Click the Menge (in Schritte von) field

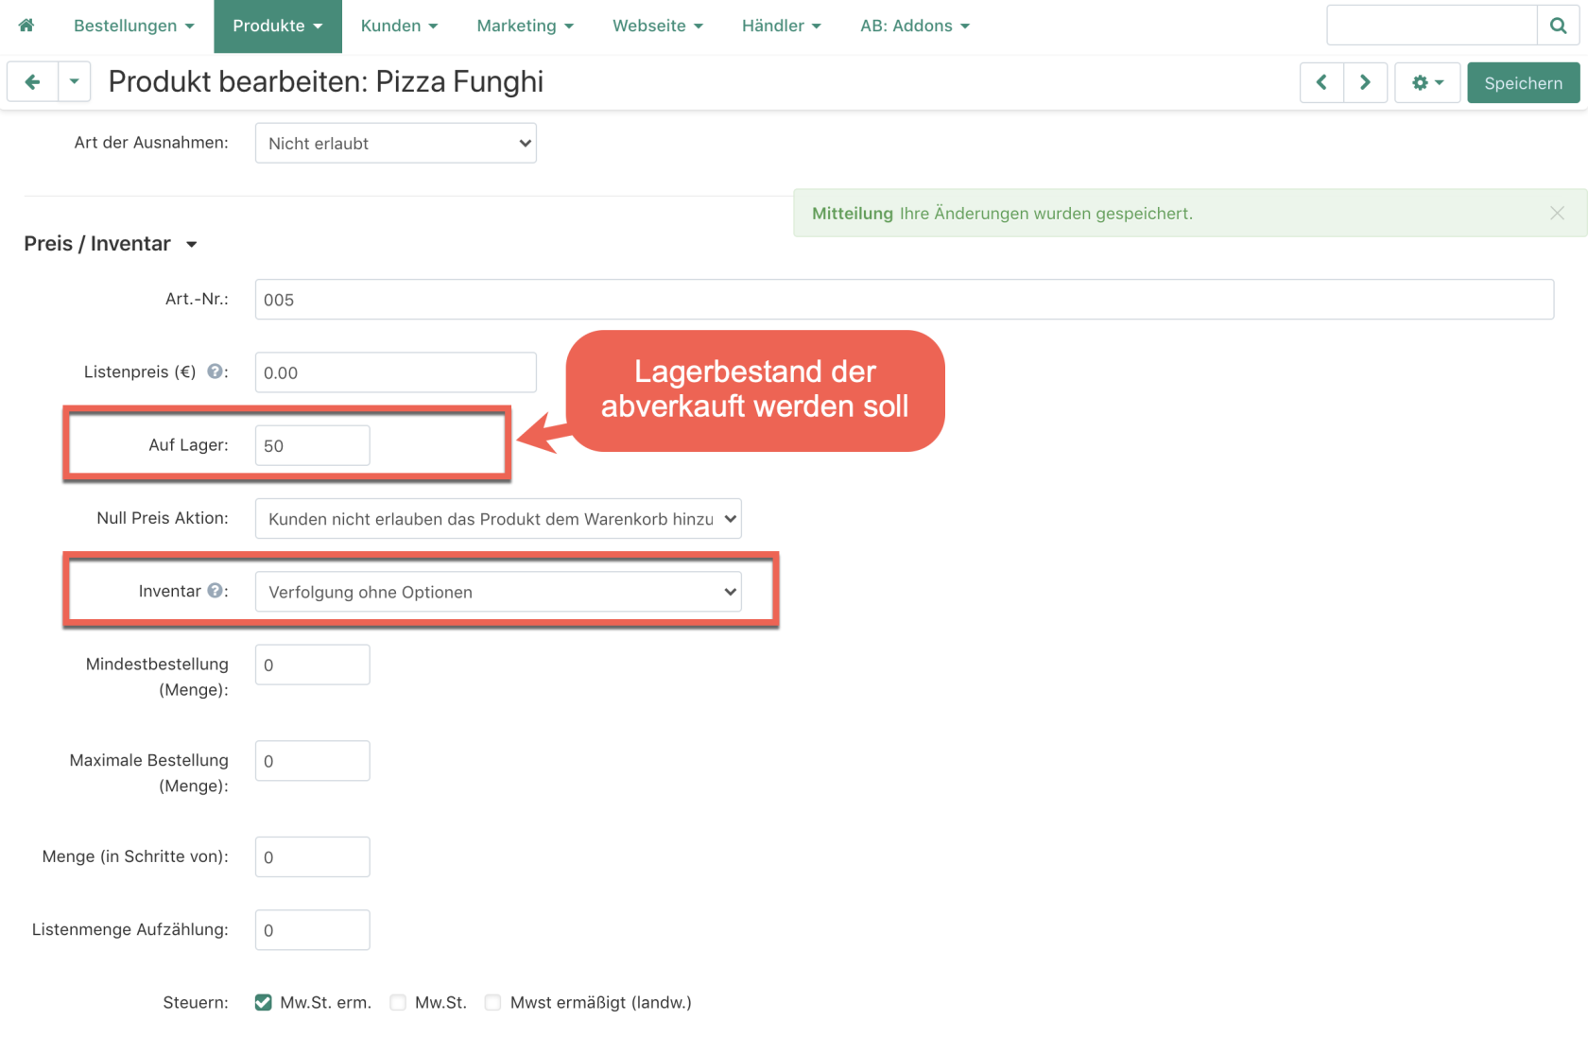(x=312, y=856)
